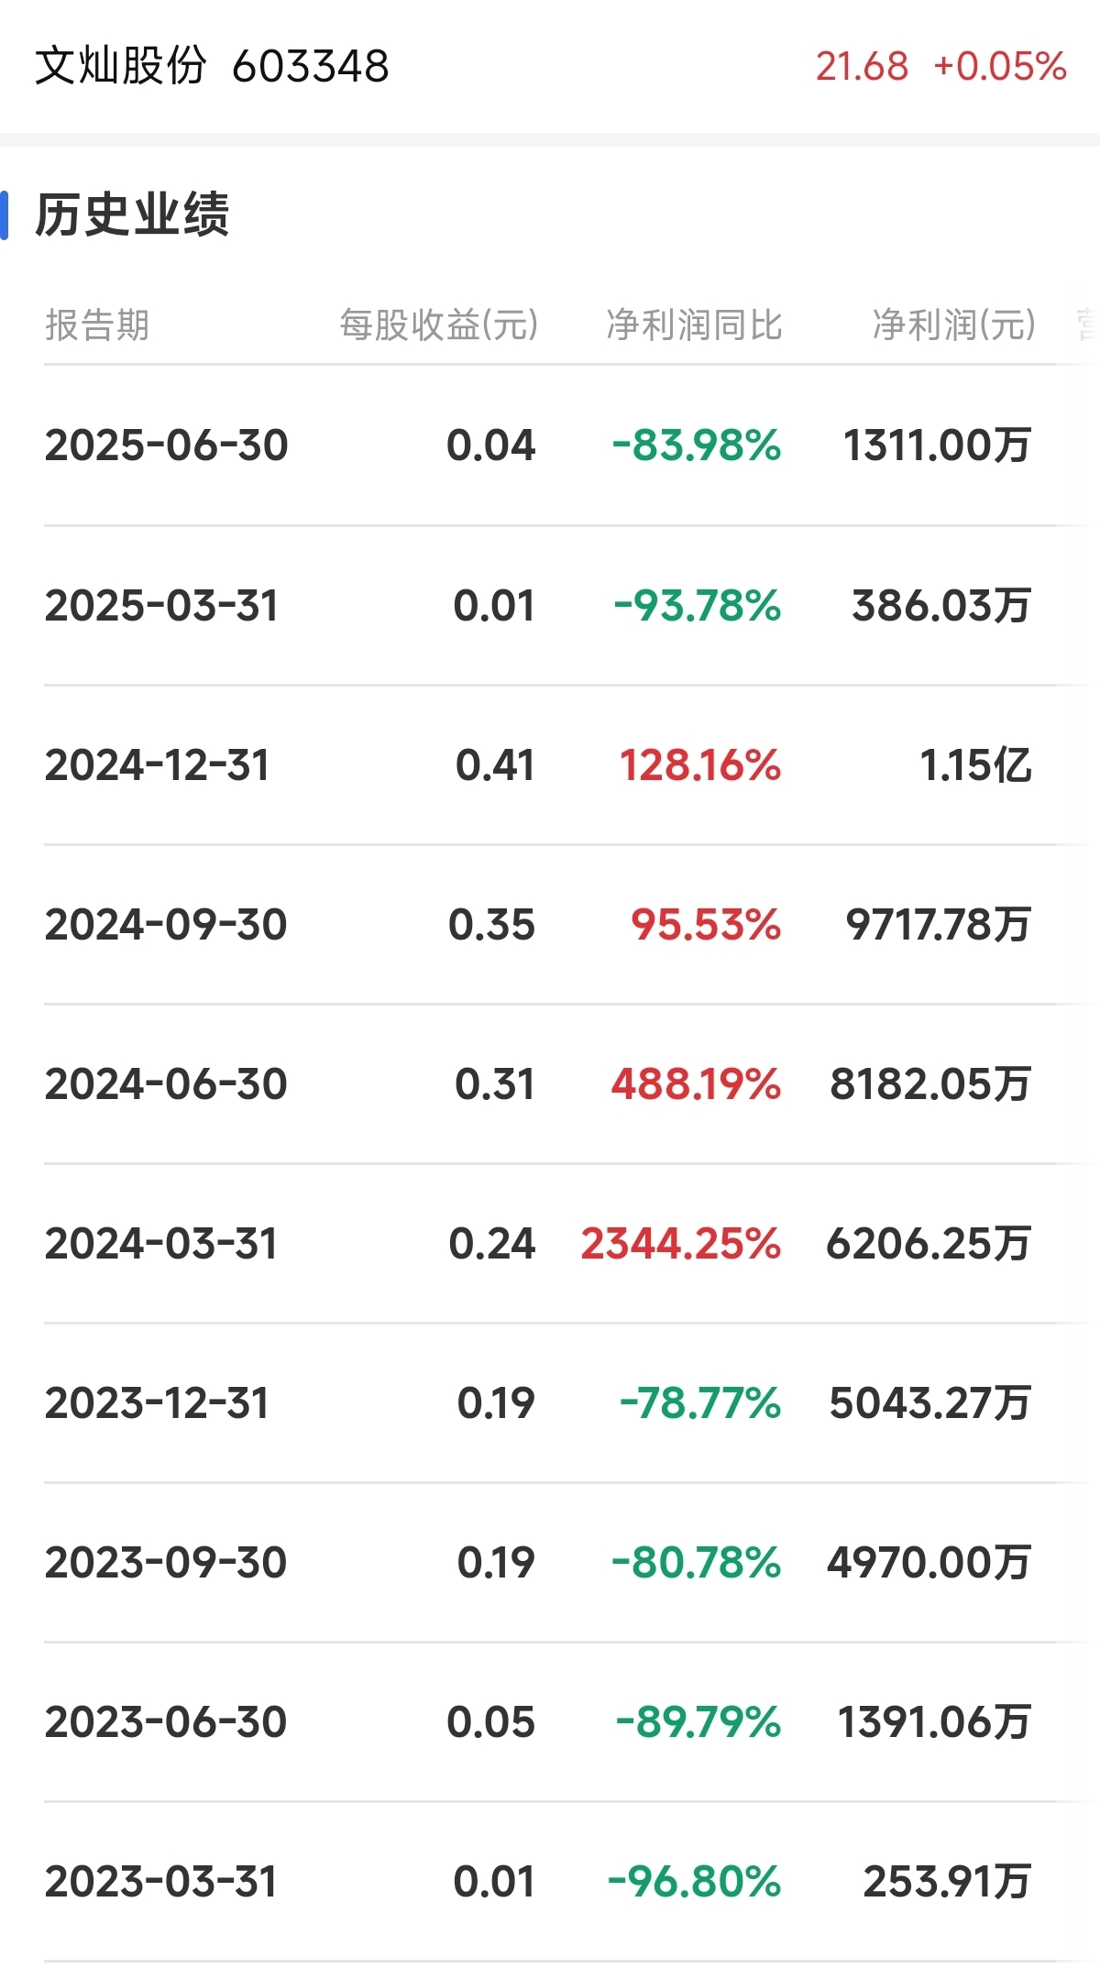
Task: Tap the -80.78% growth value
Action: 697,1563
